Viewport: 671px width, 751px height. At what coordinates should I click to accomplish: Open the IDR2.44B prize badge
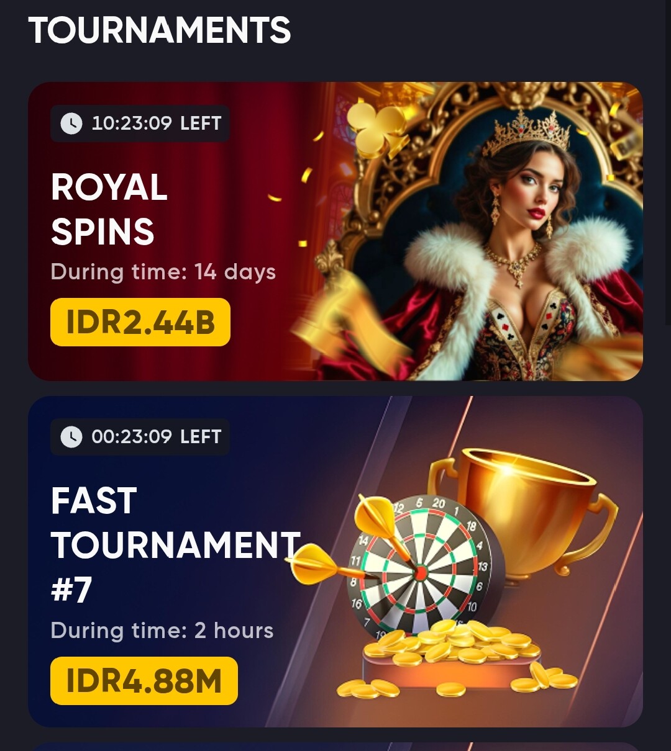point(140,322)
